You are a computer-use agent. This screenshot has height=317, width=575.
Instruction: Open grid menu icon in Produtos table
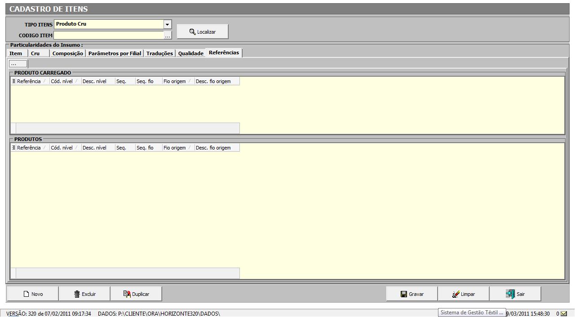13,148
